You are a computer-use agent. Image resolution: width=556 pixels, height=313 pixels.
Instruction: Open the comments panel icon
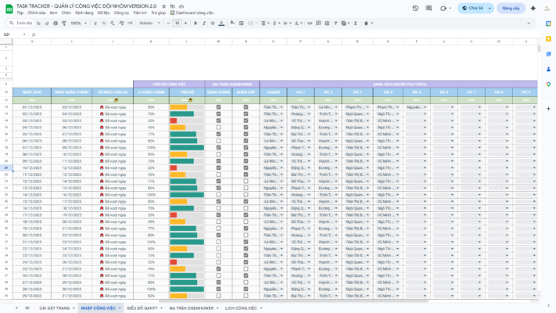(x=429, y=8)
